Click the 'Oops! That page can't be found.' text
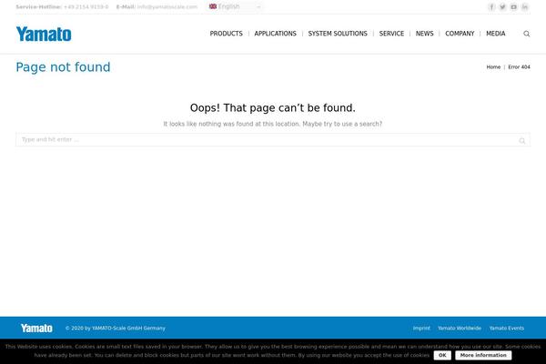Viewport: 546px width, 364px height. coord(273,108)
